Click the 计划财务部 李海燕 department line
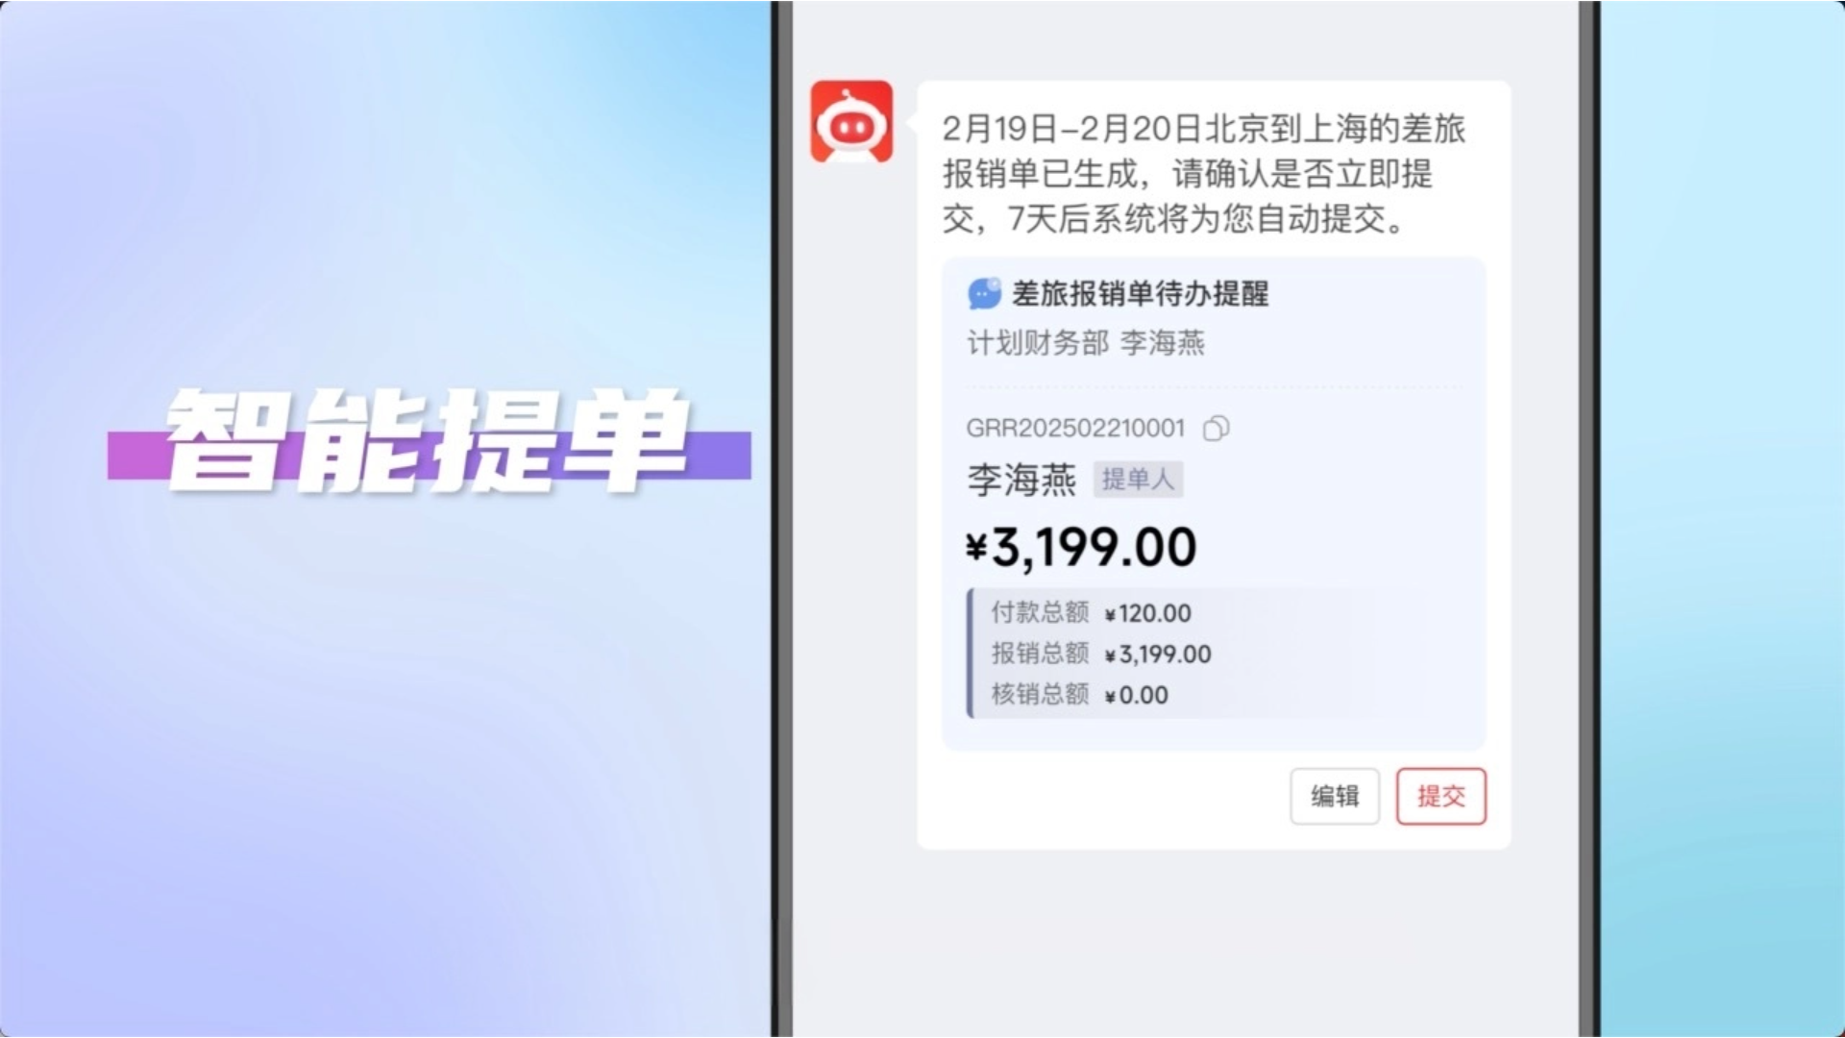Viewport: 1845px width, 1038px height. point(1086,343)
